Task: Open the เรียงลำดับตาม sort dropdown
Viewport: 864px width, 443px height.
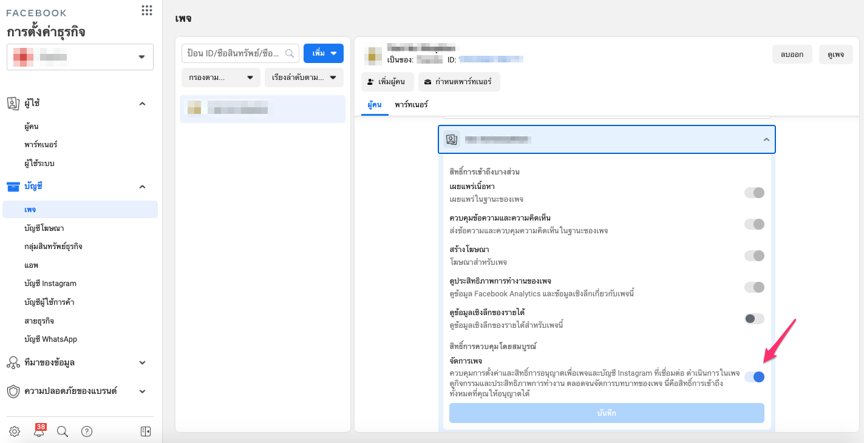Action: click(304, 78)
